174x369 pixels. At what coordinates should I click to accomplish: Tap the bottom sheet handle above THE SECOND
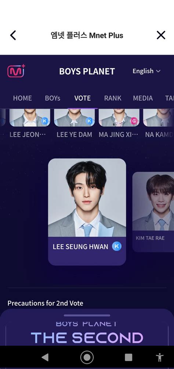tap(87, 315)
